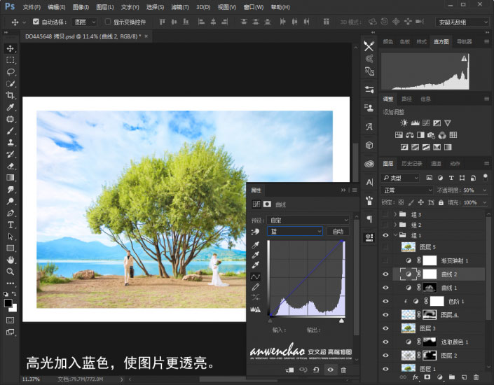Toggle Quick Mask mode icon
This screenshot has height=385, width=494.
pos(10,321)
